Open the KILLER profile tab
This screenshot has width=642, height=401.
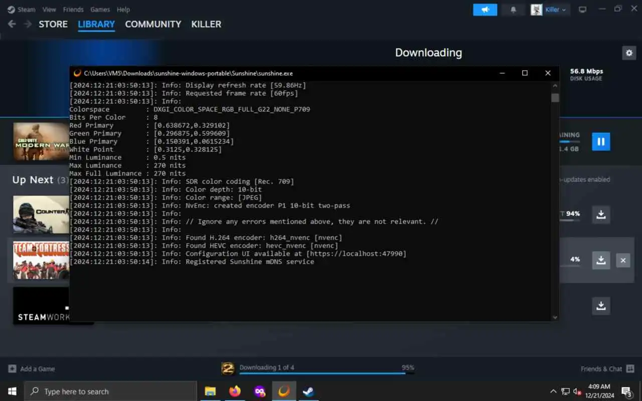206,24
